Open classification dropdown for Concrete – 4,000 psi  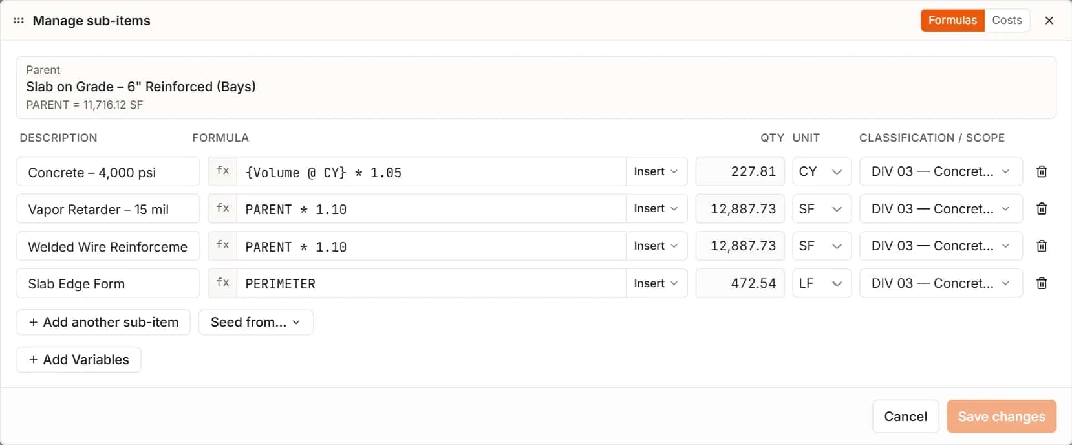pos(941,171)
